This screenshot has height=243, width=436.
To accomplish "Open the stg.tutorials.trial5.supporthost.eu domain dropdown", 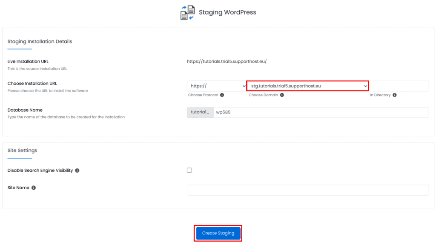I will 307,86.
